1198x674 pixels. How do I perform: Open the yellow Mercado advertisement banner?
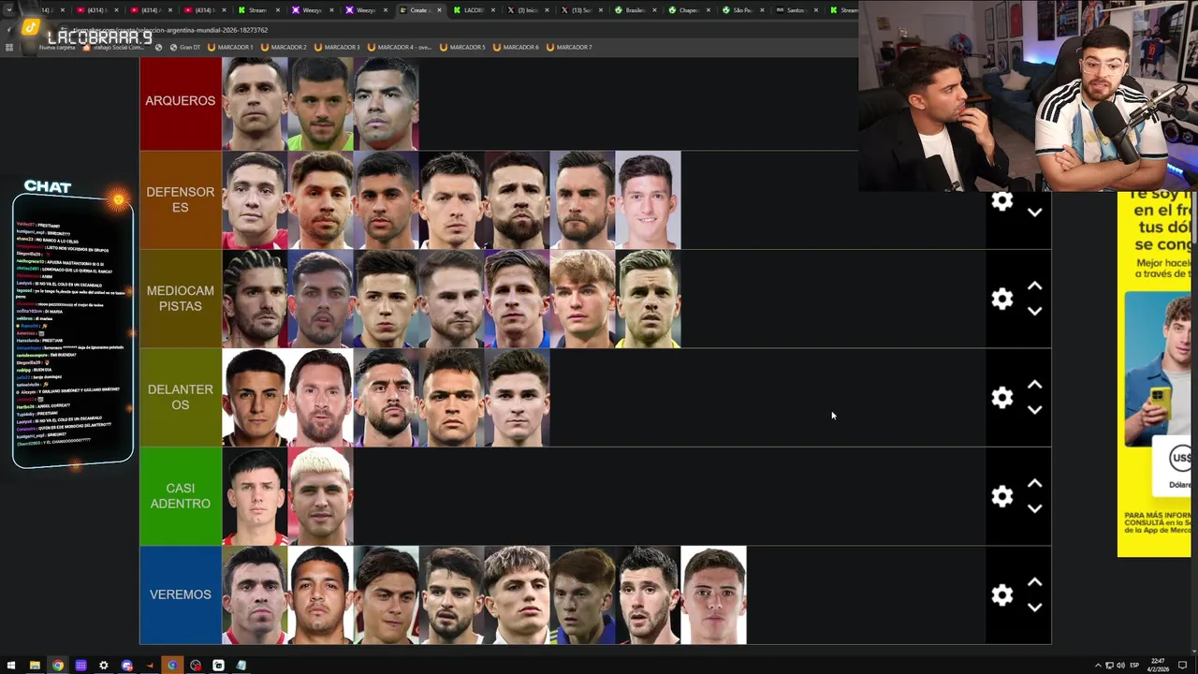(1154, 373)
